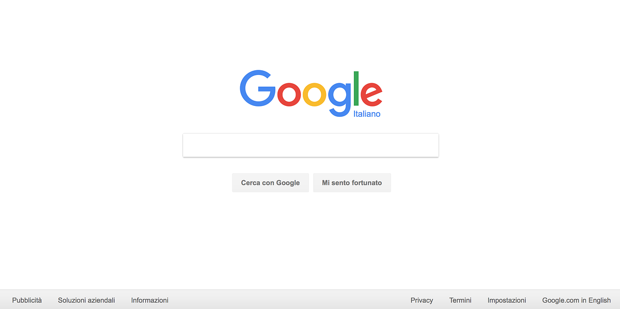Open the Pubblicità footer link

(x=27, y=300)
